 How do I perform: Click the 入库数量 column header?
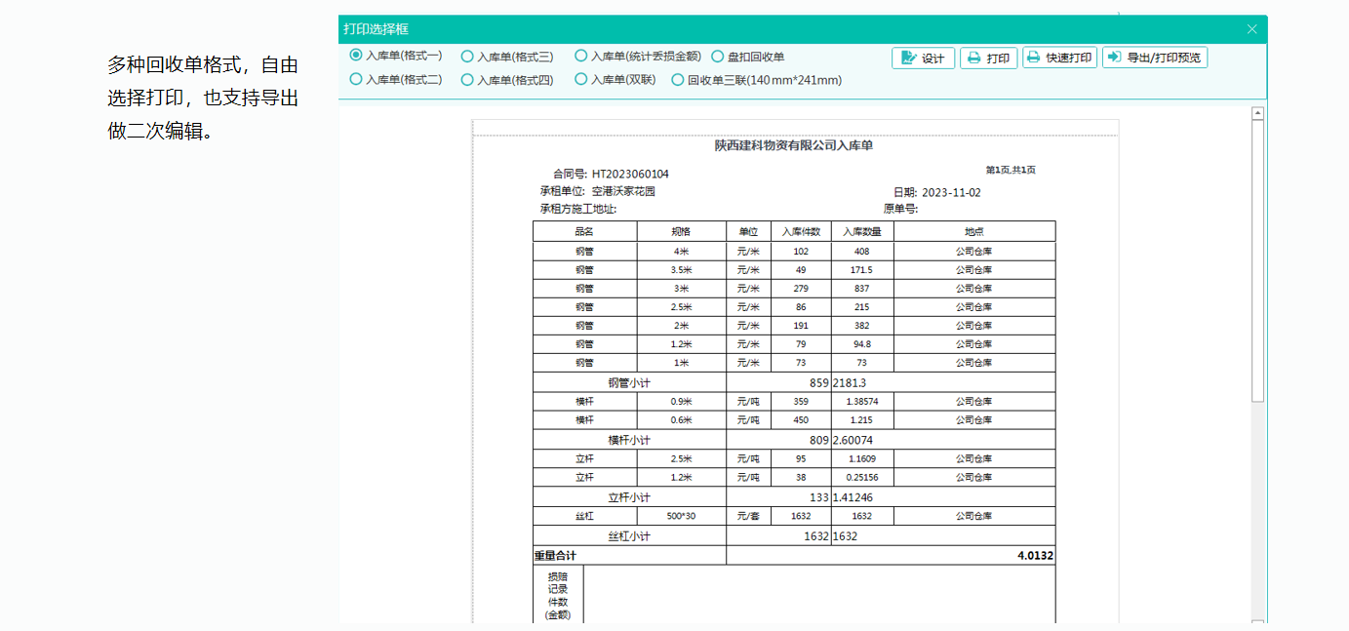(x=862, y=232)
